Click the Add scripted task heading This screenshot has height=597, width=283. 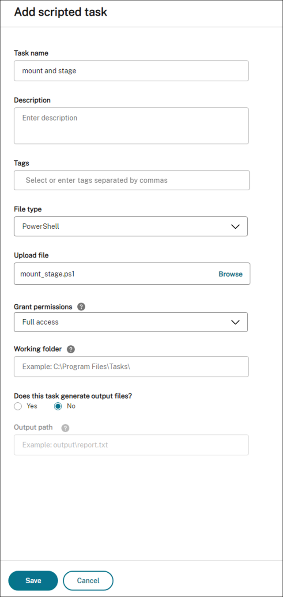coord(60,12)
